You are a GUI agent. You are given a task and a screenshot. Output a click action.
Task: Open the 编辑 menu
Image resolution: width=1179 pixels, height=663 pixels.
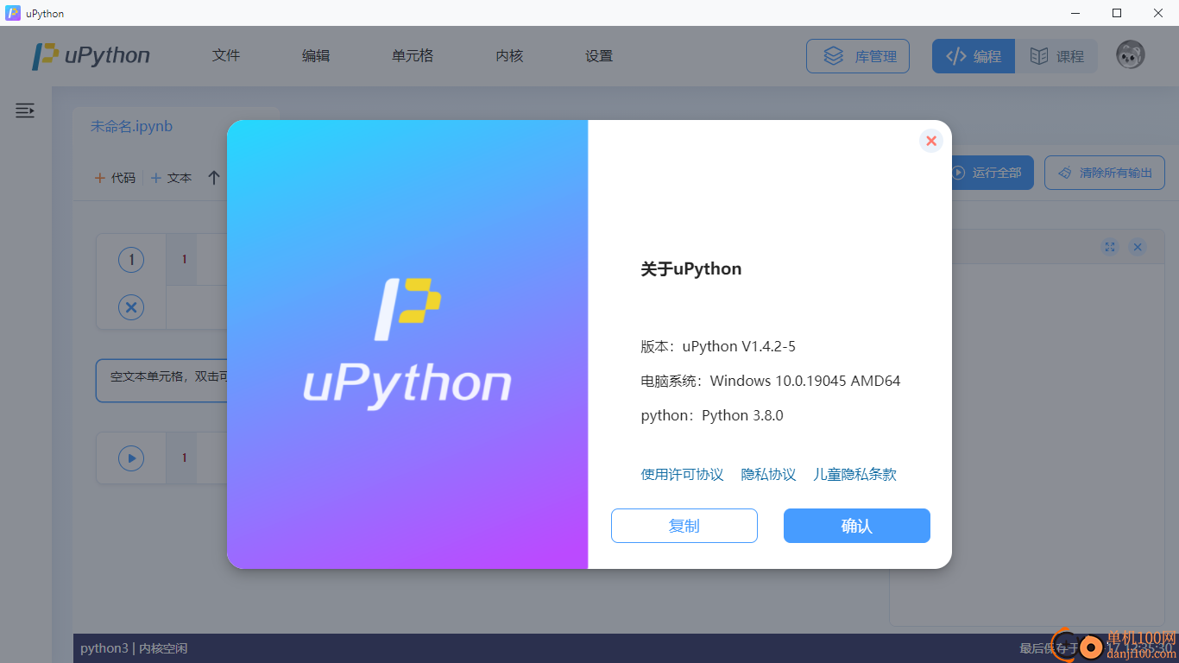(316, 56)
